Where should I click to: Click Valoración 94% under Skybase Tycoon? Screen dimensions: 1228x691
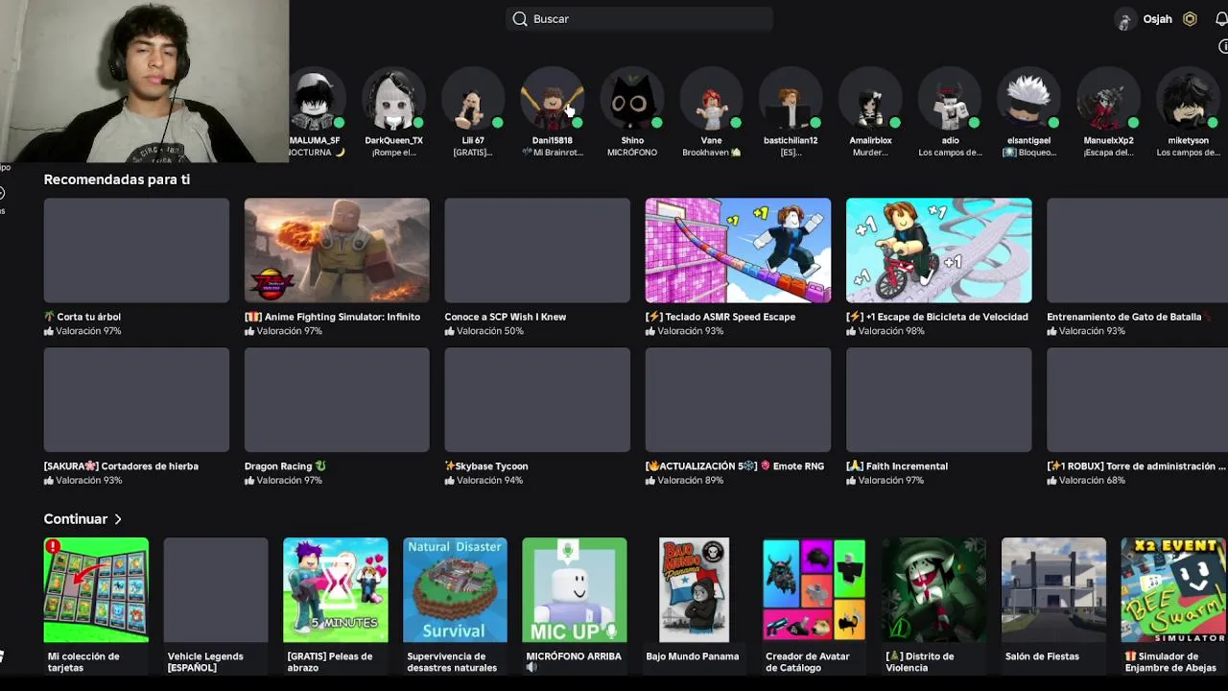tap(484, 481)
